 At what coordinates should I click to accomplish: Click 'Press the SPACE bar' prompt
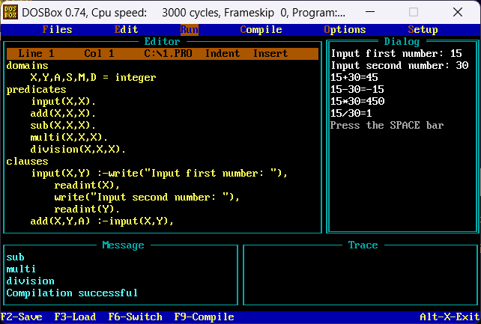point(387,125)
